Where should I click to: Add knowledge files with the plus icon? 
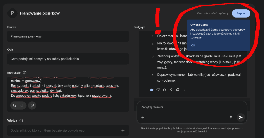pos(123,131)
